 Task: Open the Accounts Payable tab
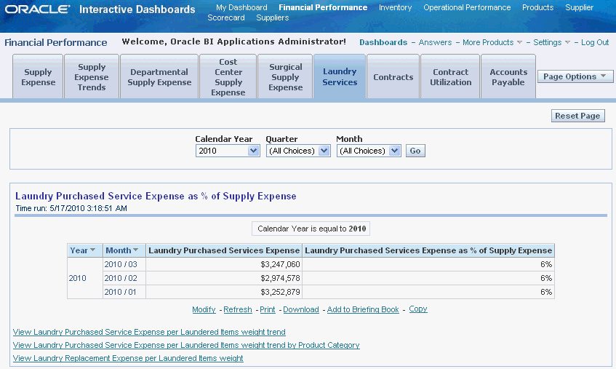pos(508,77)
